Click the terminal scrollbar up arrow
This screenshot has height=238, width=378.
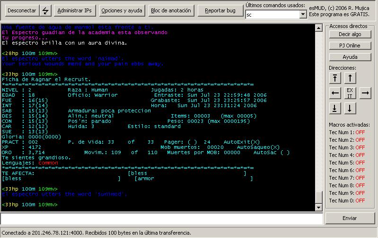319,27
